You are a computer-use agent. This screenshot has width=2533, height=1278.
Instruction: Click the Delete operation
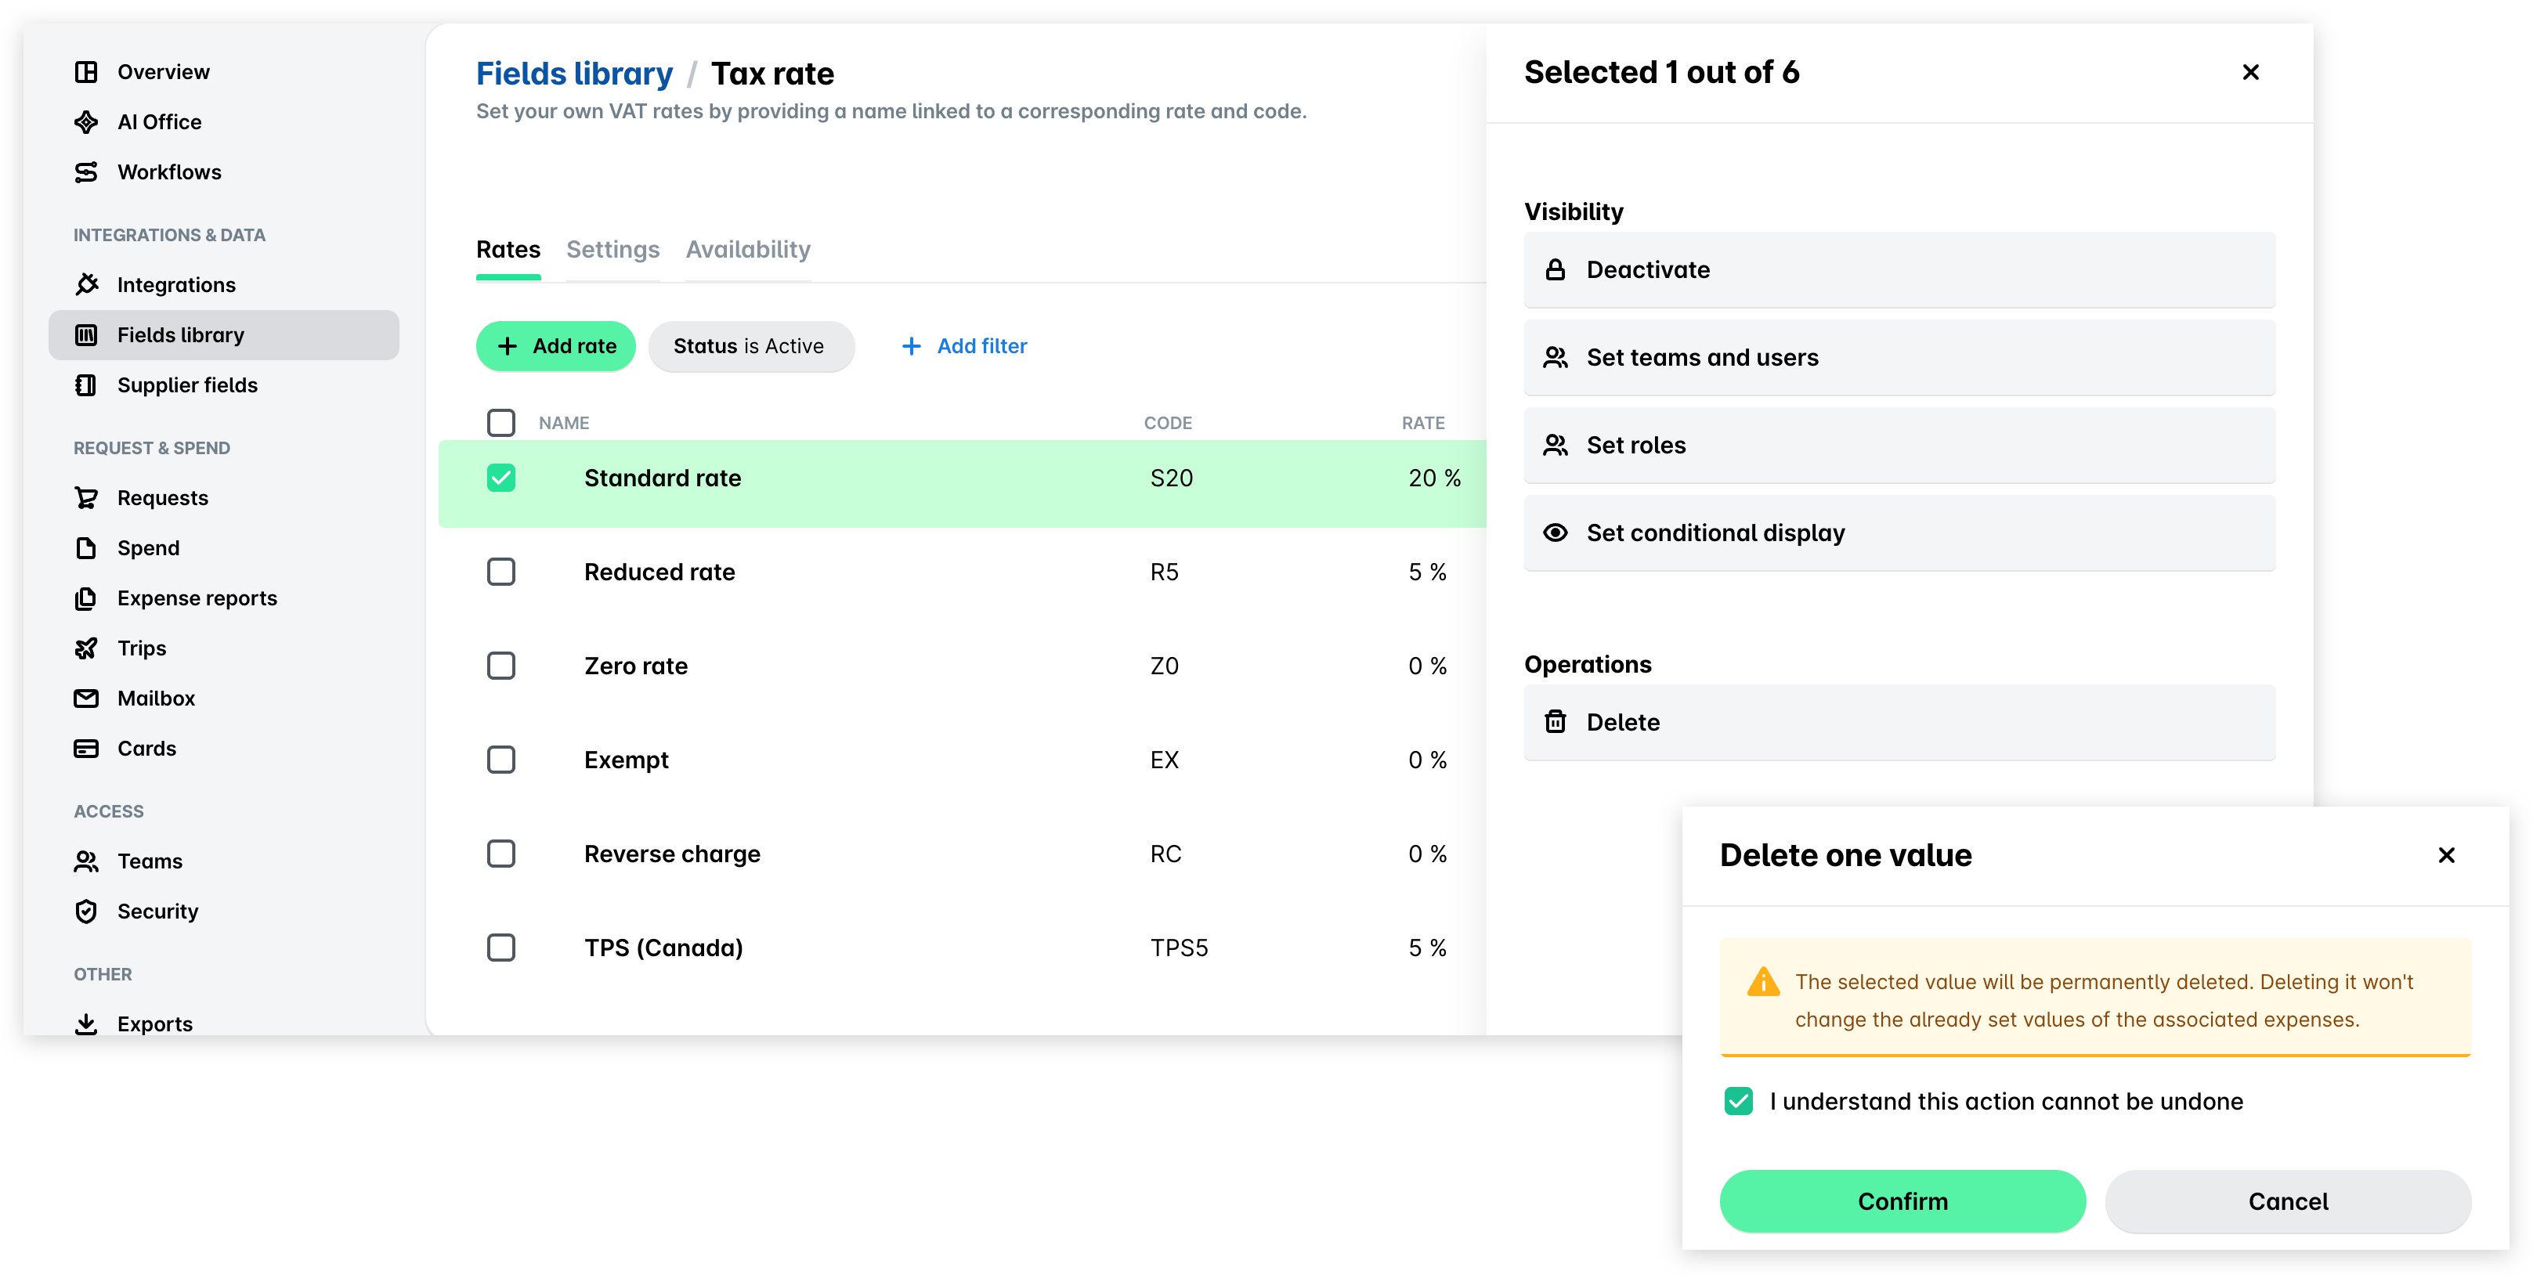tap(1899, 721)
